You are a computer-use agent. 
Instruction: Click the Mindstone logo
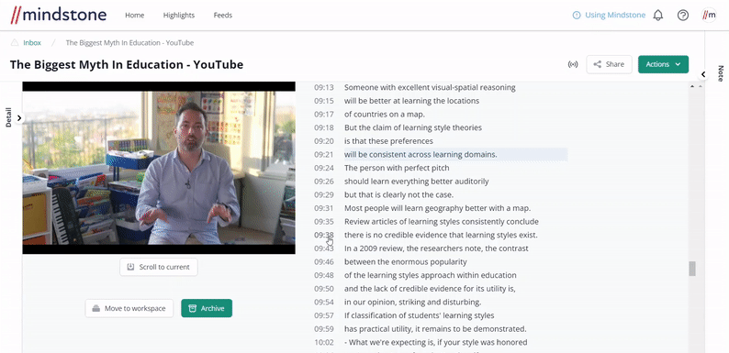coord(58,15)
